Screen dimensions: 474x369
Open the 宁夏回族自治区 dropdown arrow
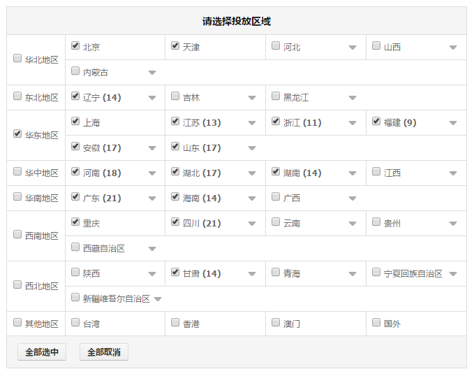tap(453, 274)
